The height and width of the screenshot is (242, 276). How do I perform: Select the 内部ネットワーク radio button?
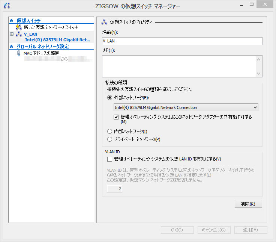tap(109, 132)
